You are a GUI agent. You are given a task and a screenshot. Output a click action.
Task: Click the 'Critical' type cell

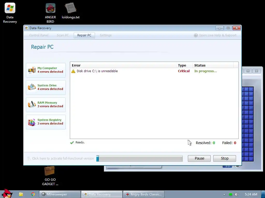tap(184, 71)
